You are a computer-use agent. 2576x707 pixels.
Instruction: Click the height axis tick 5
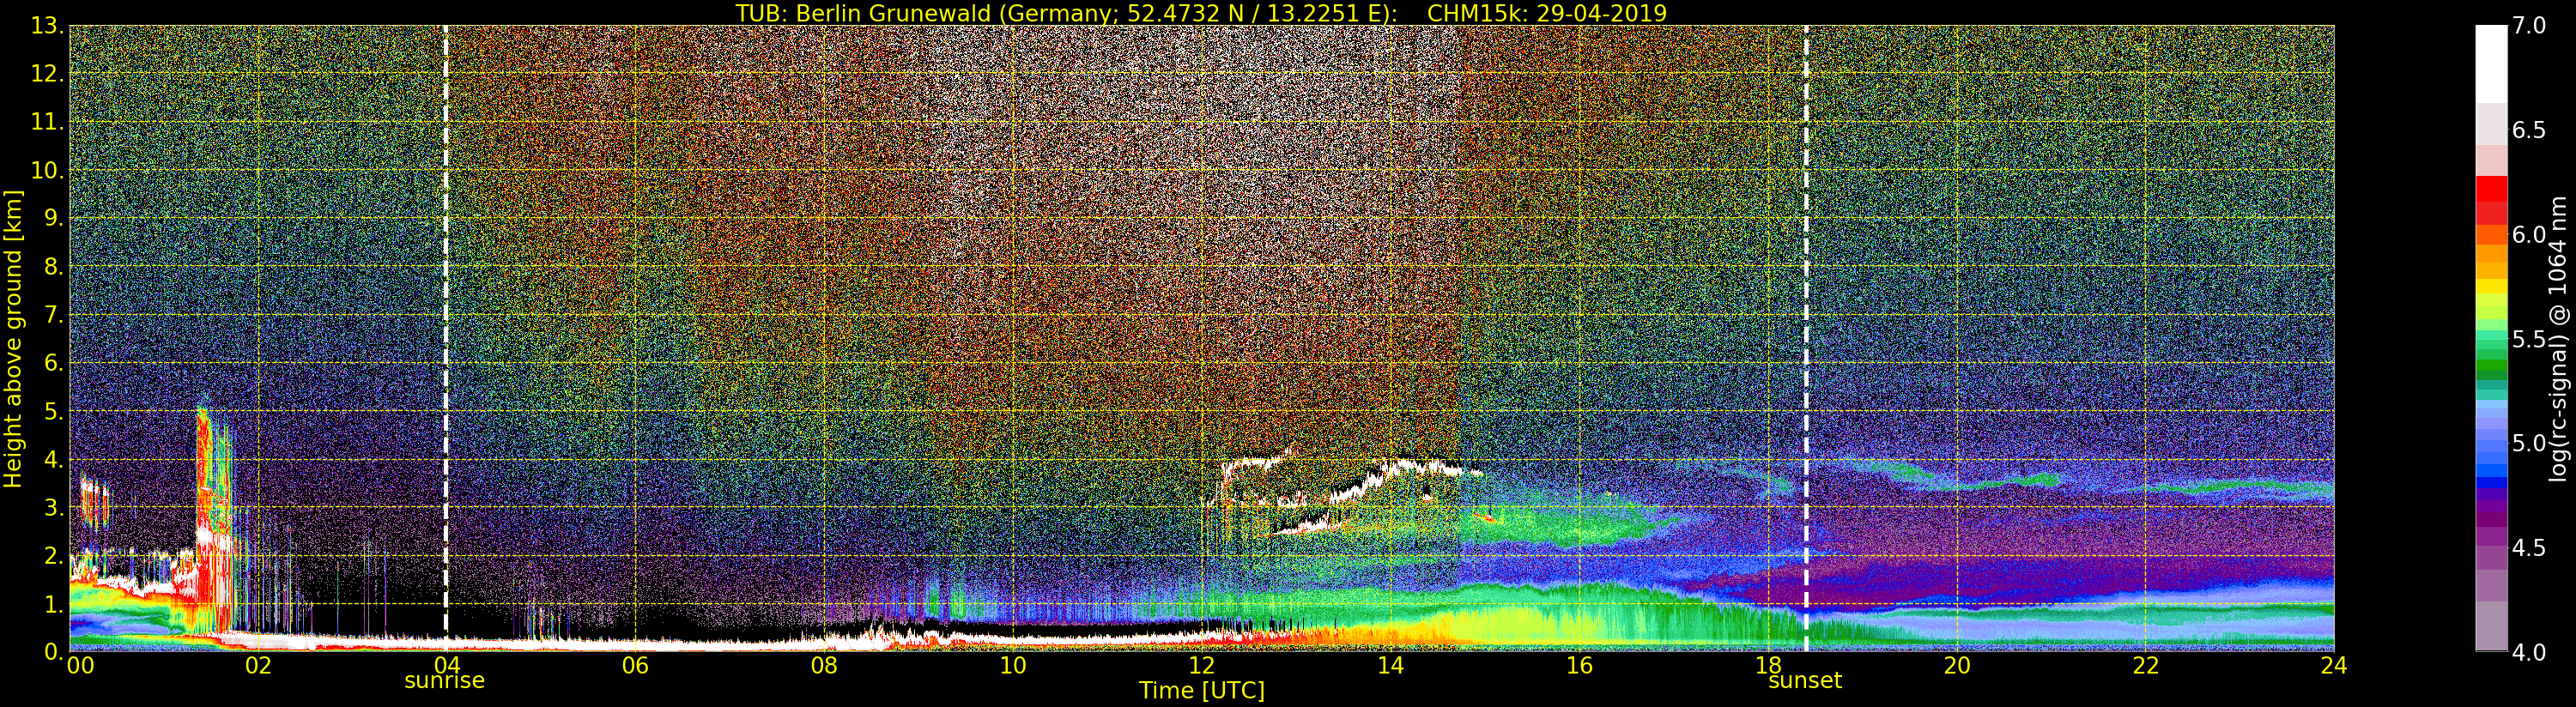tap(54, 411)
